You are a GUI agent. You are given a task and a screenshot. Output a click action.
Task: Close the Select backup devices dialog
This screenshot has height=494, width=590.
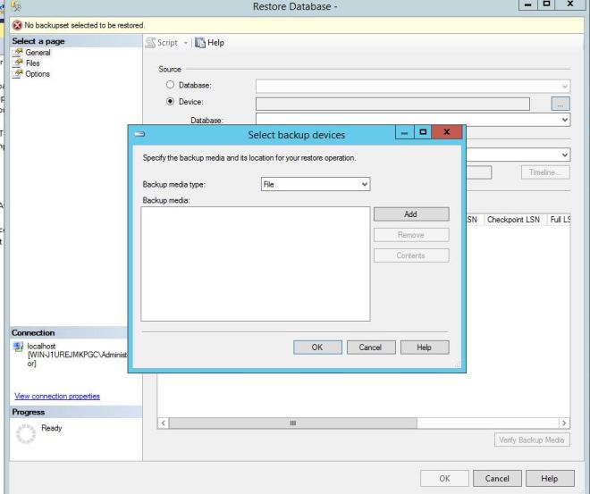(x=447, y=132)
